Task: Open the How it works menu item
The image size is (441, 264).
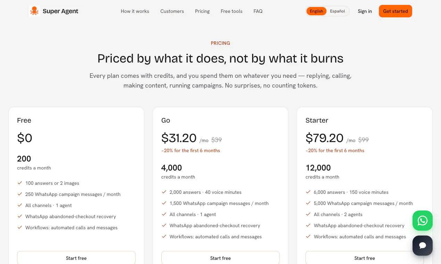Action: pos(135,11)
